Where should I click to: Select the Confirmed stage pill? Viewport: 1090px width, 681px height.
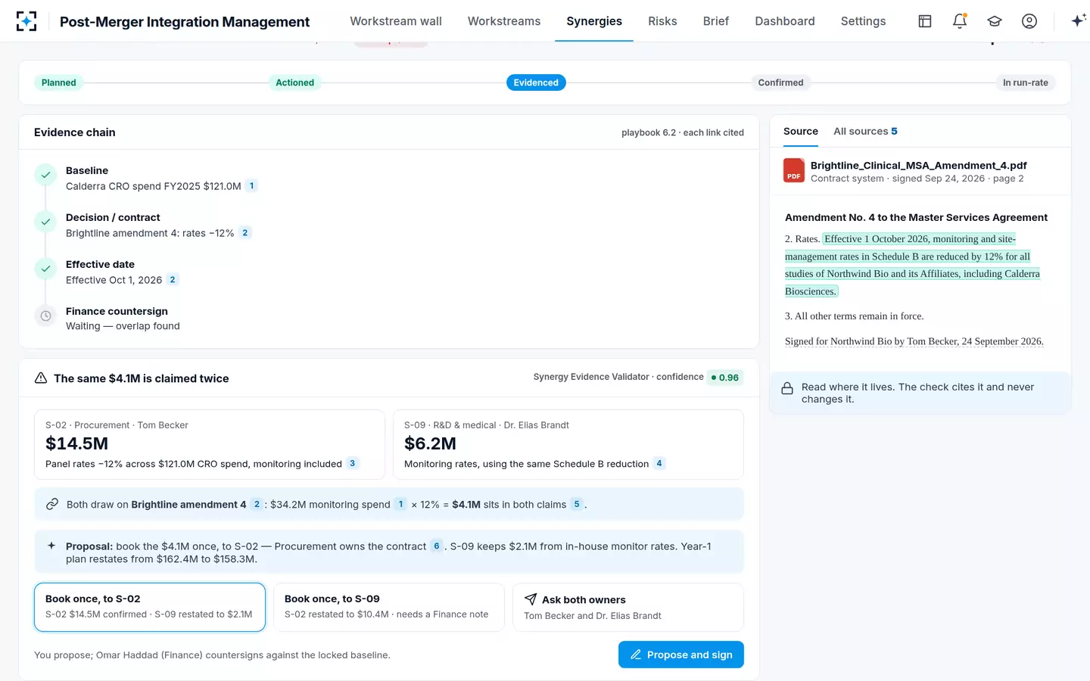click(780, 82)
